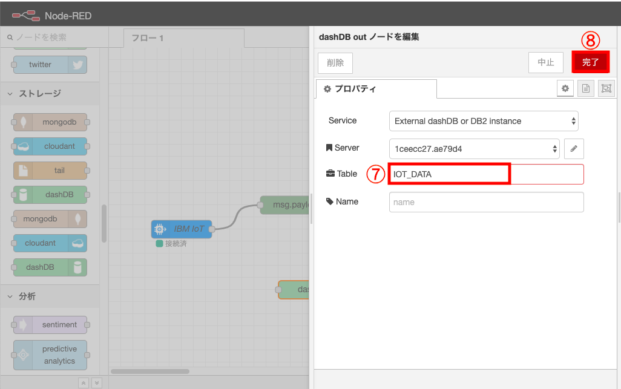Click the msg.payload debug node on canvas
Viewport: 621px width, 389px height.
click(284, 205)
